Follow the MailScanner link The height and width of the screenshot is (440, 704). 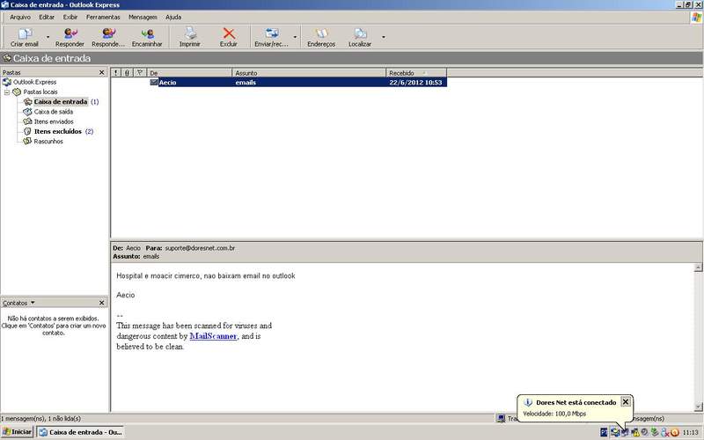(x=213, y=336)
